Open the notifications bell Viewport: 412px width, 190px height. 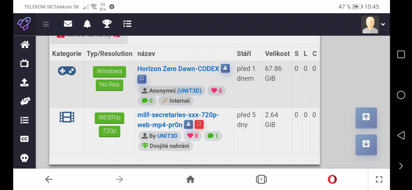(x=87, y=24)
